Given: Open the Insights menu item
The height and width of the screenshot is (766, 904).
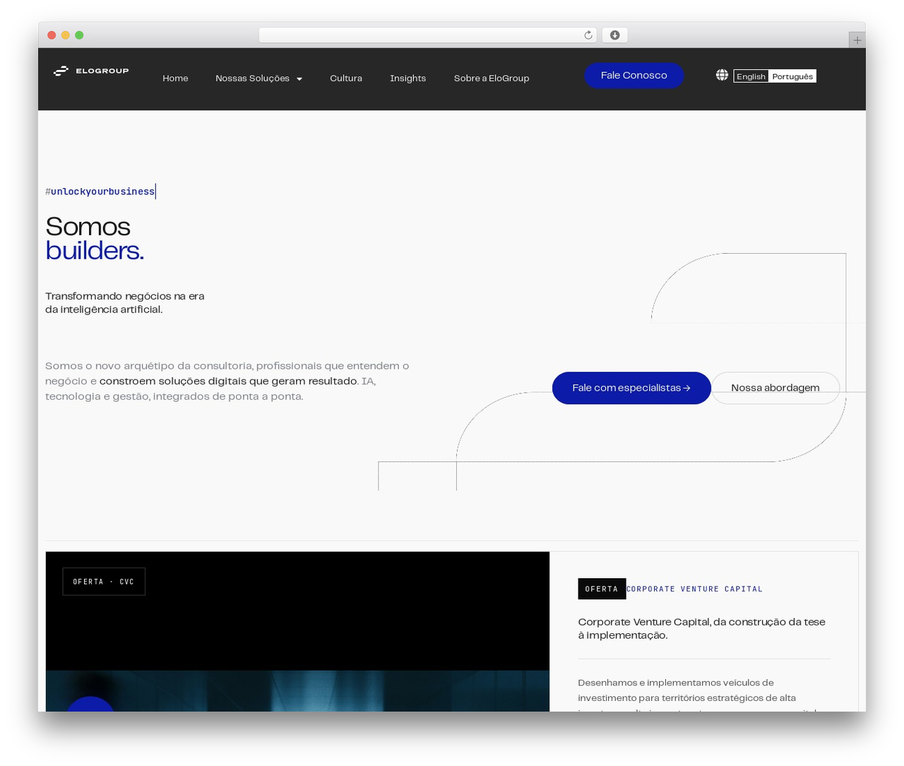Looking at the screenshot, I should pyautogui.click(x=408, y=78).
